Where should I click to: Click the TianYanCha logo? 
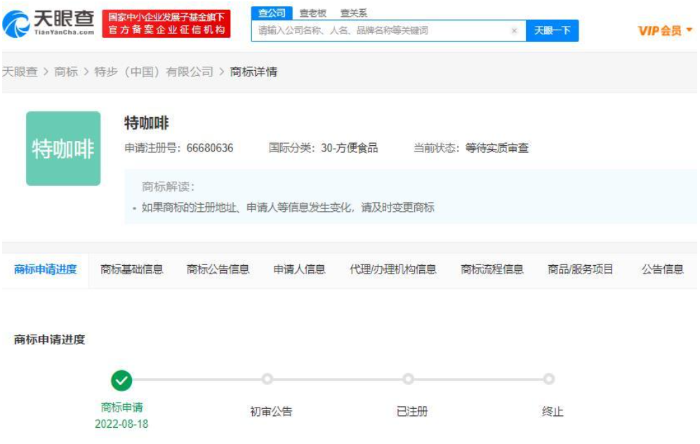click(48, 24)
